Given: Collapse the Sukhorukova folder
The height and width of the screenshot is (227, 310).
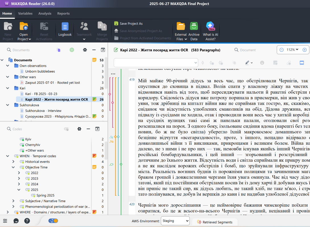Looking at the screenshot, I should click(8, 105).
